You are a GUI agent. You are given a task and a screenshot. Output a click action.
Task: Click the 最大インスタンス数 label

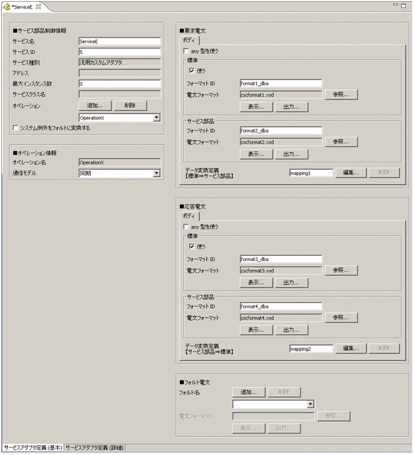32,83
